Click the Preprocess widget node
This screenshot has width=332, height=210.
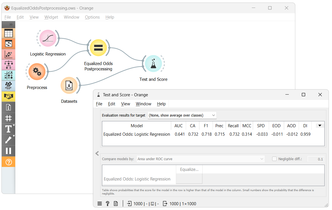37,72
